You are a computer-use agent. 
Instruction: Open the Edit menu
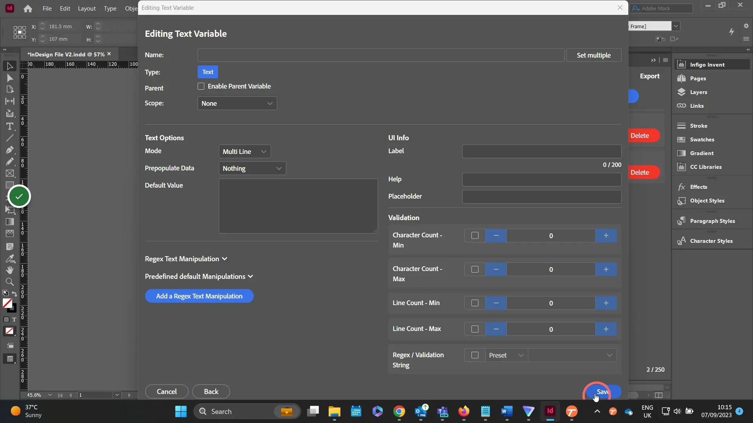click(65, 8)
